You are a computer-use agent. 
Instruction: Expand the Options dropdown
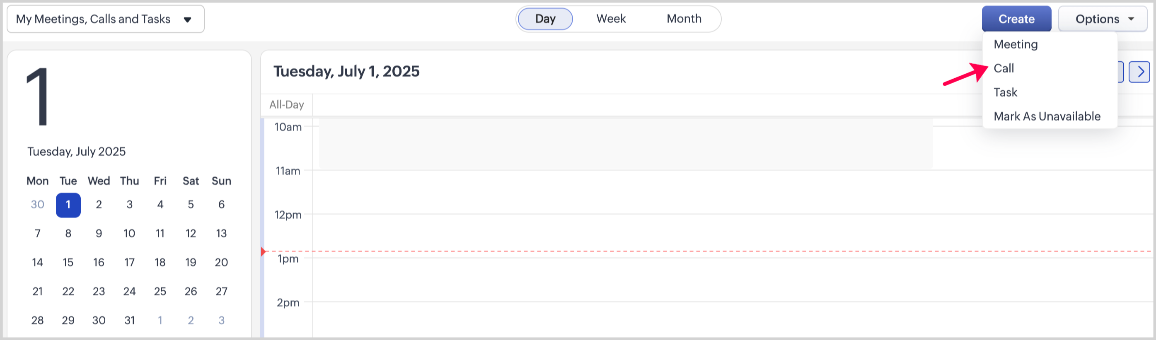point(1102,19)
